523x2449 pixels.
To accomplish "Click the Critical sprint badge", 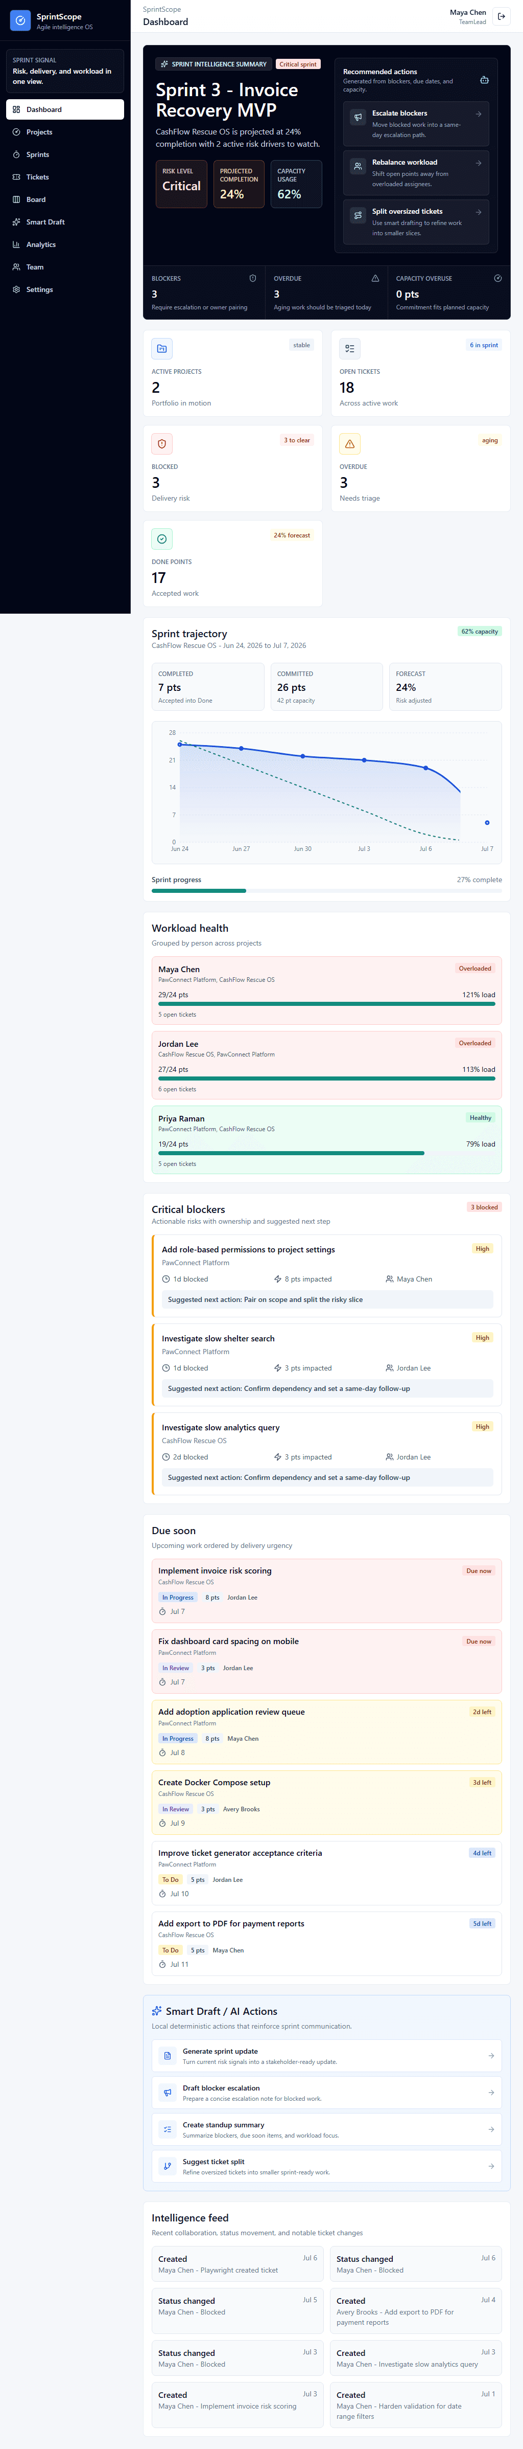I will click(x=298, y=64).
